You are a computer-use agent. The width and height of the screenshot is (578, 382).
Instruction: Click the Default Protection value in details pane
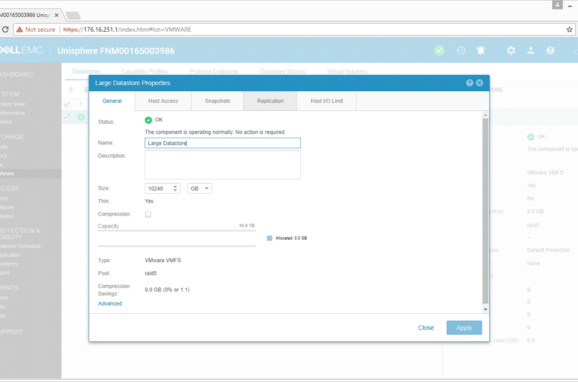pyautogui.click(x=548, y=250)
